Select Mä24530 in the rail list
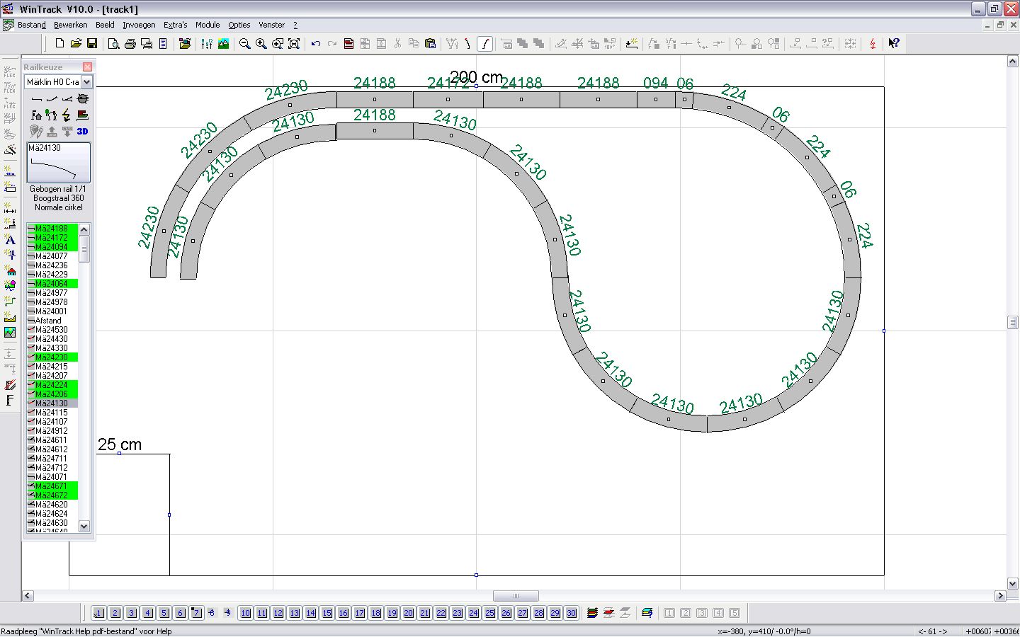This screenshot has height=637, width=1020. click(x=52, y=330)
